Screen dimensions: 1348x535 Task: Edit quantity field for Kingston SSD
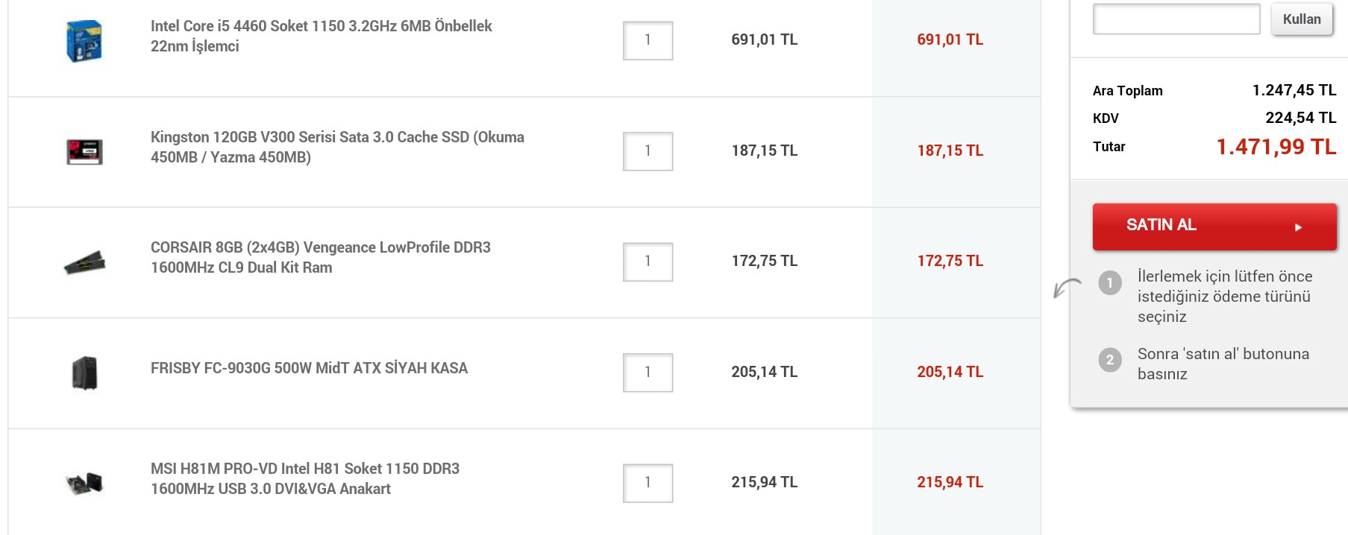pyautogui.click(x=648, y=151)
